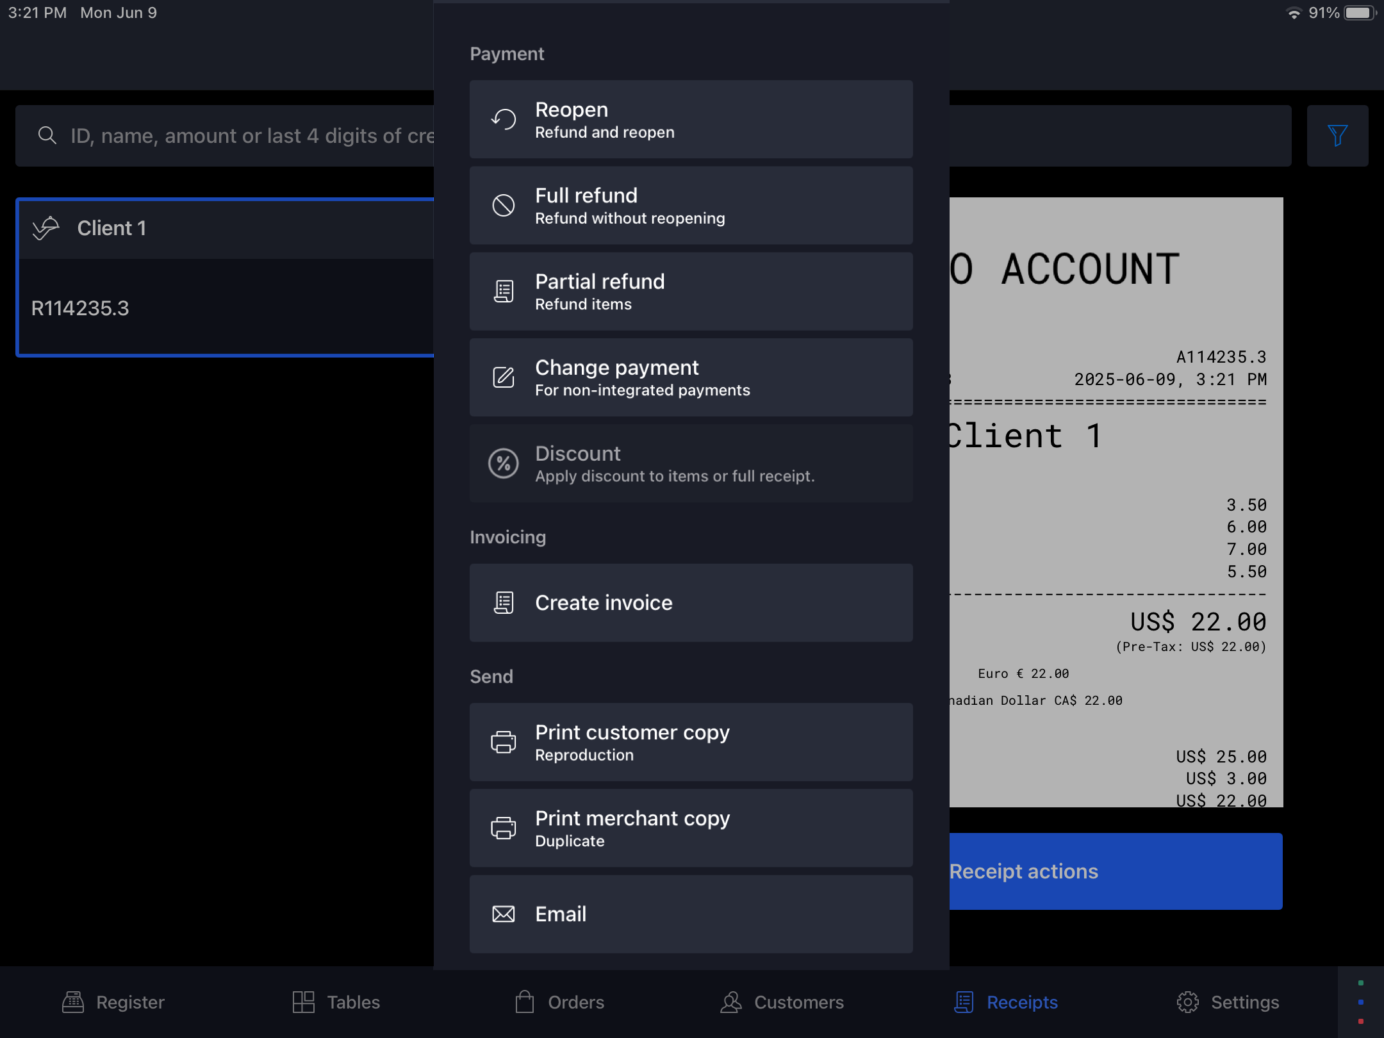Viewport: 1384px width, 1038px height.
Task: Click the Print customer copy printer icon
Action: pyautogui.click(x=504, y=743)
